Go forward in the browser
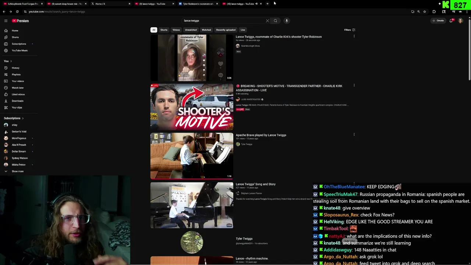 [10, 11]
